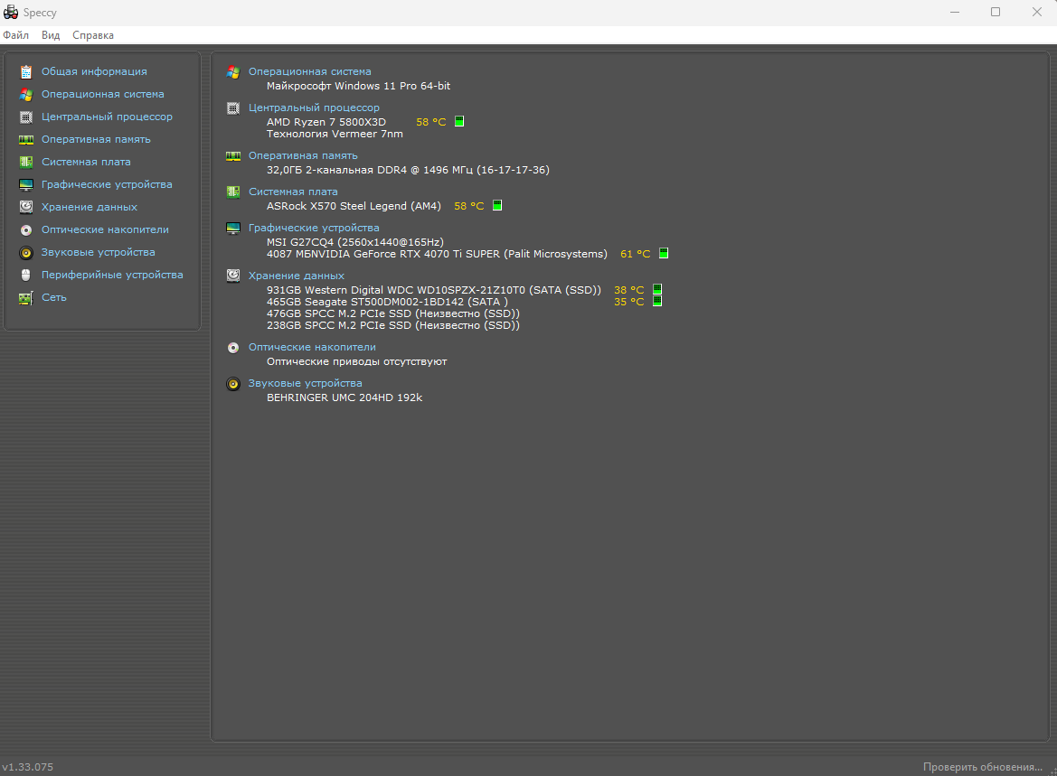This screenshot has width=1057, height=776.
Task: Select Периферийные устройства in the sidebar
Action: (112, 275)
